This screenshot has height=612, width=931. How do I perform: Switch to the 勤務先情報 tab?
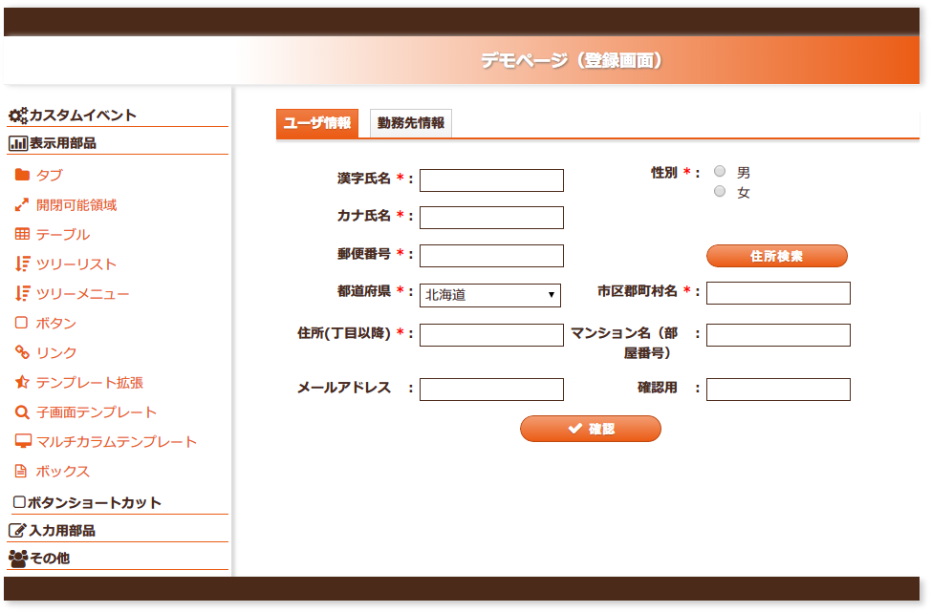[x=411, y=123]
